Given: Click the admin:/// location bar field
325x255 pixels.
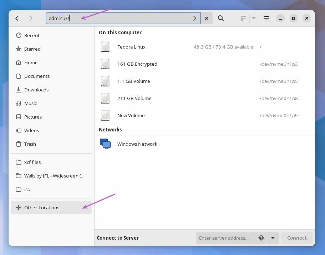Looking at the screenshot, I should click(123, 18).
